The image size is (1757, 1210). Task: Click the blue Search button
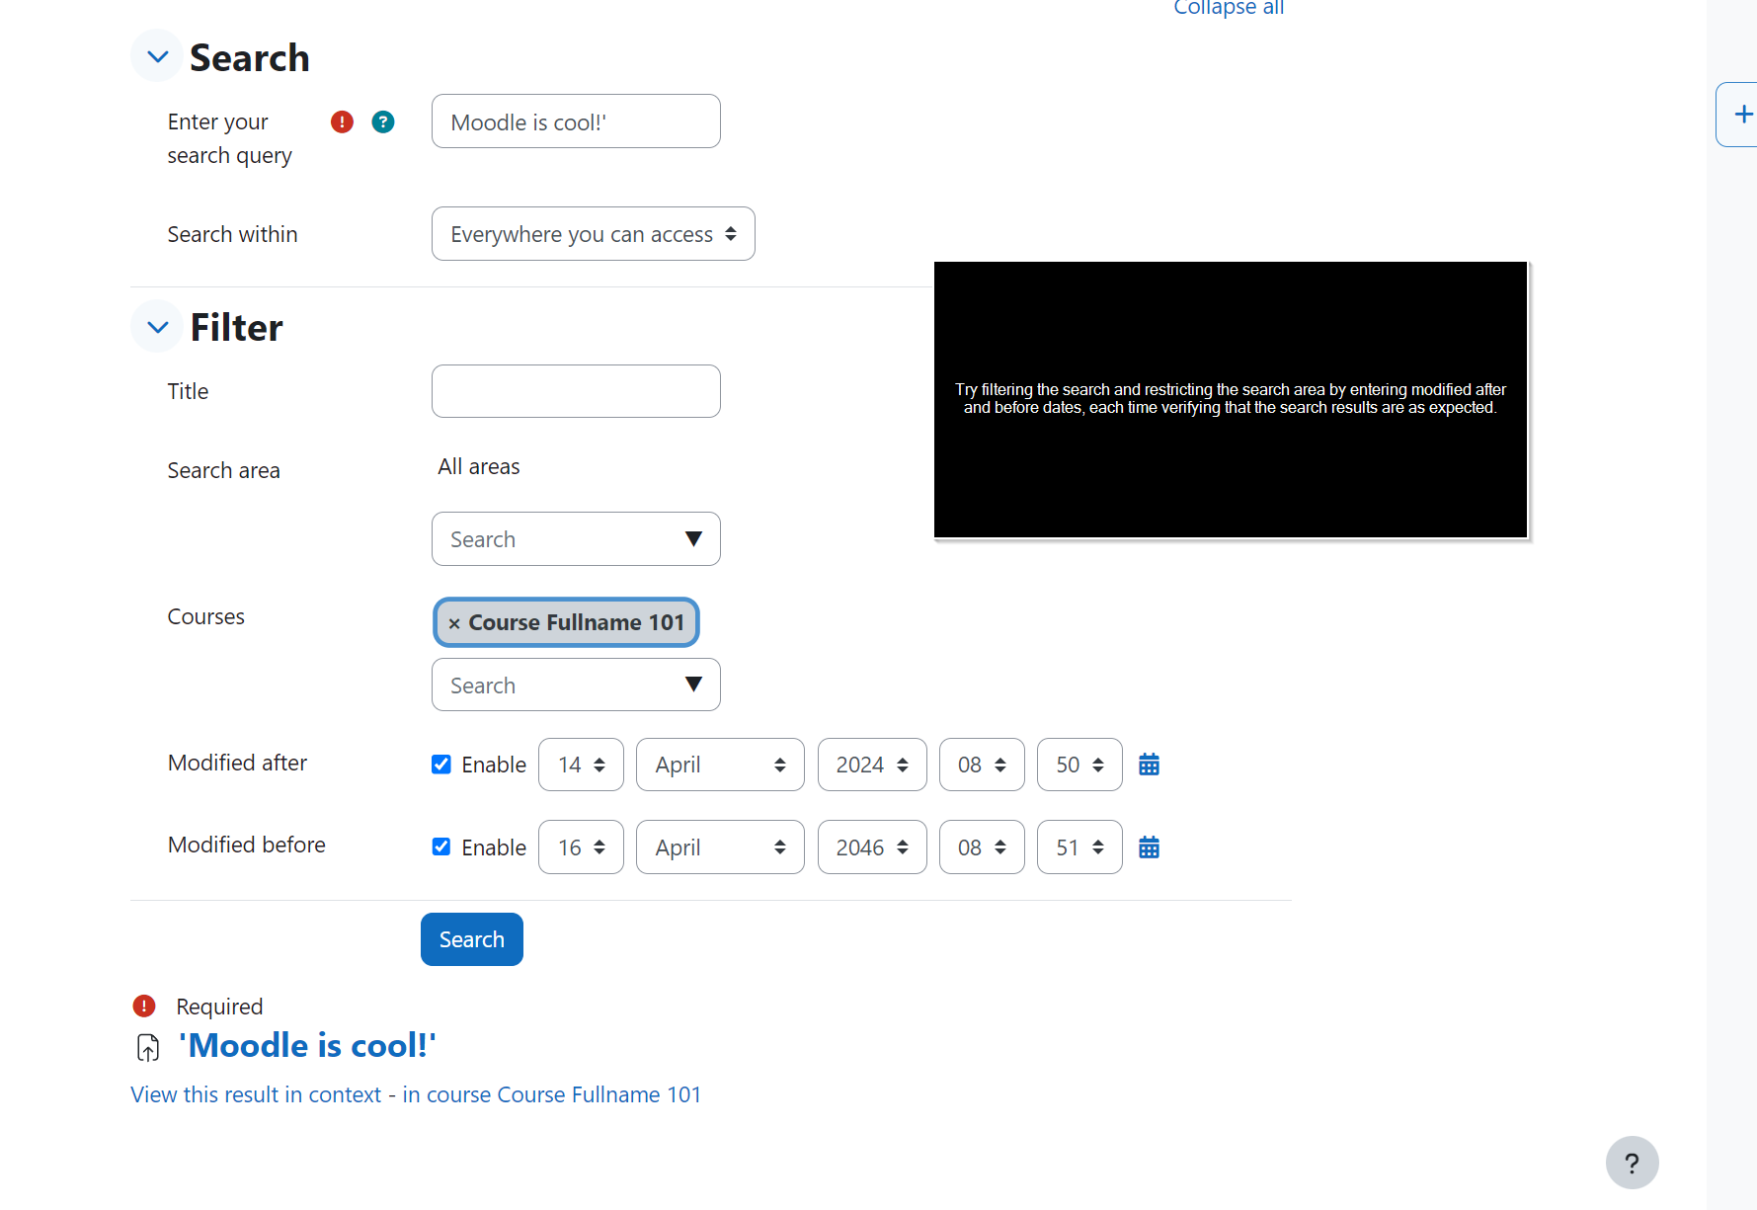(472, 939)
